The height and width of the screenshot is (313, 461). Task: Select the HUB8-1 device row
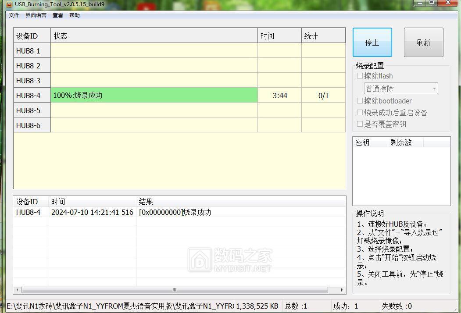coord(179,50)
